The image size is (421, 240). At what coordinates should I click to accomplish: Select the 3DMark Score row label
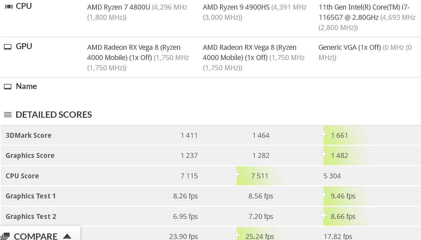coord(28,135)
